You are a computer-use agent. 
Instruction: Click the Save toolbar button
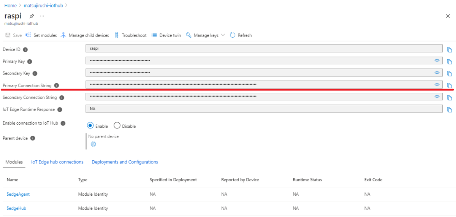[x=14, y=35]
